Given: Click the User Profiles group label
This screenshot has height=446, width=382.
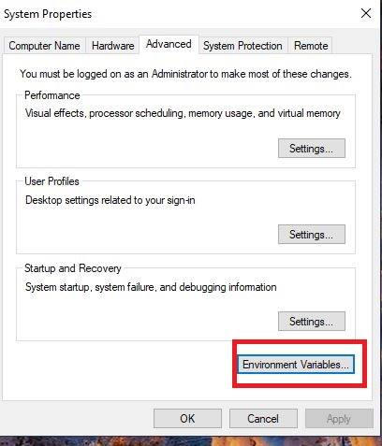Looking at the screenshot, I should (x=51, y=181).
